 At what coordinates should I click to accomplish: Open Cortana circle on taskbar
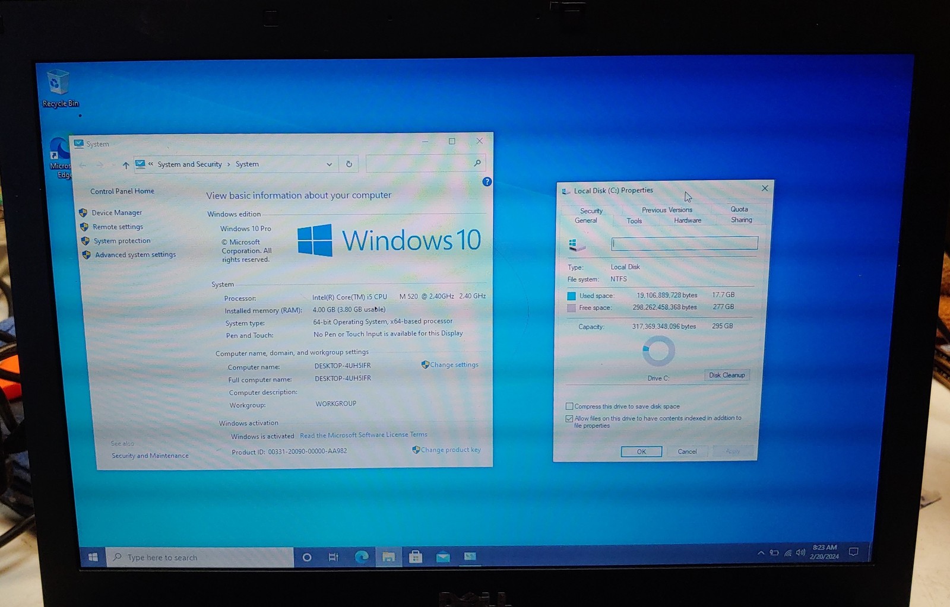307,557
